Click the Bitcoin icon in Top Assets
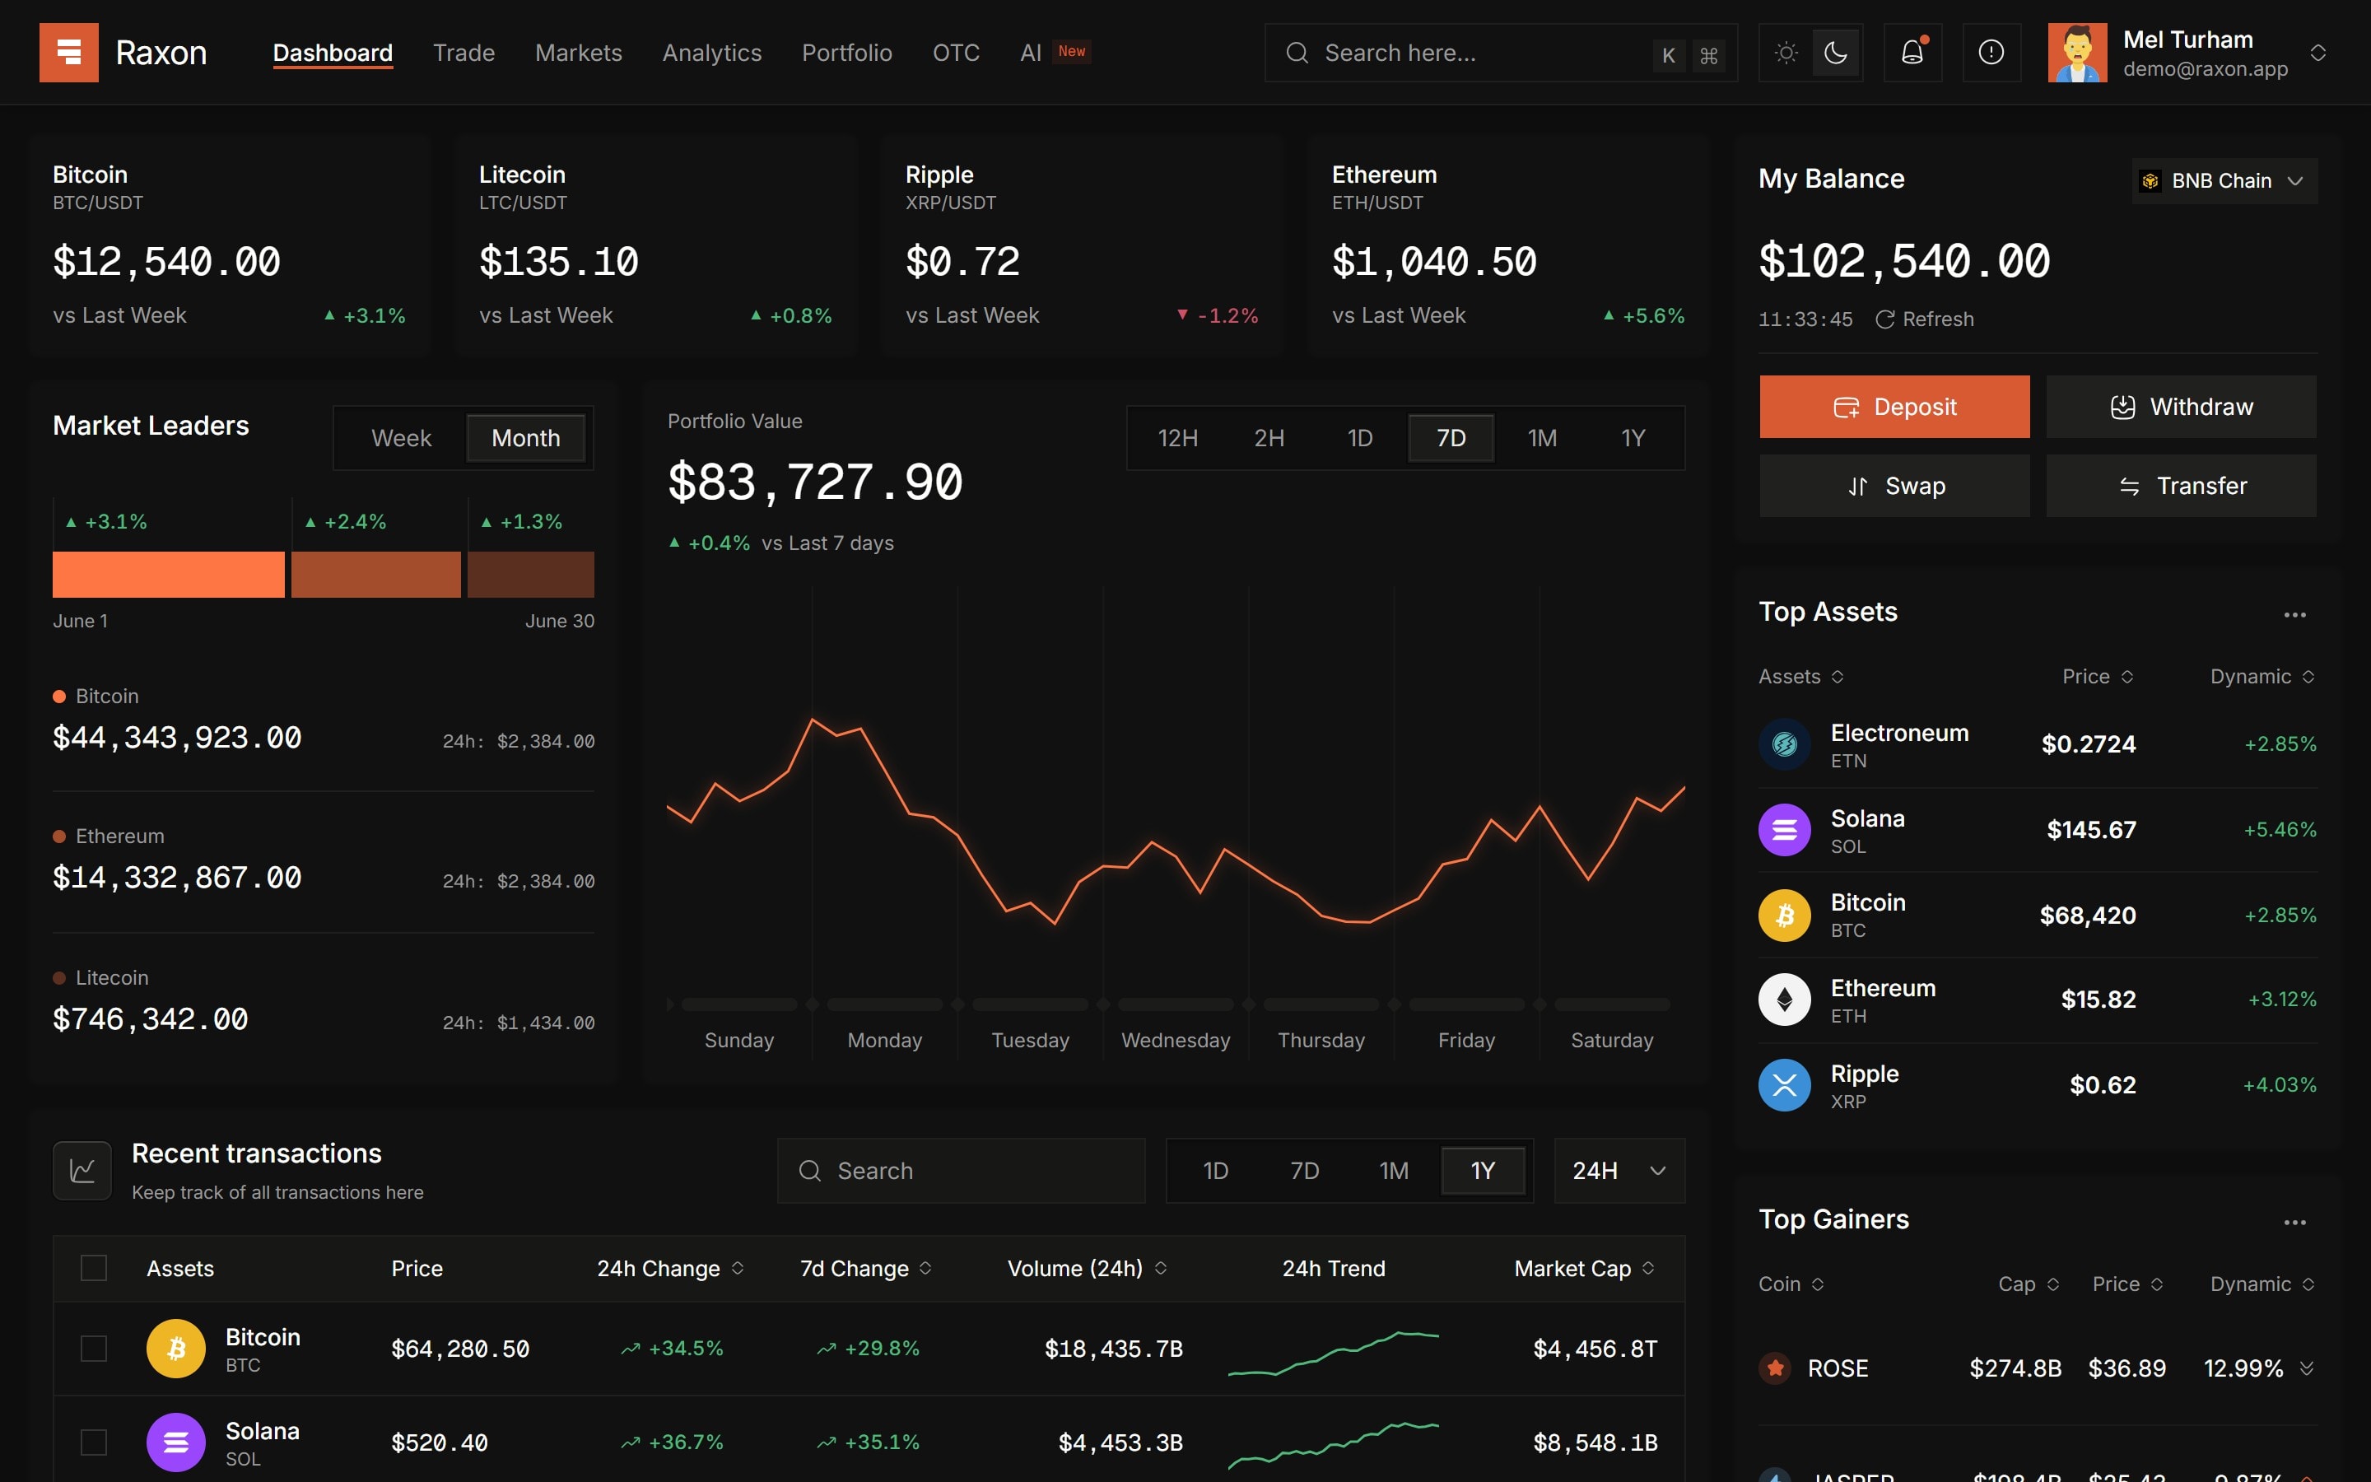Image resolution: width=2371 pixels, height=1482 pixels. click(1784, 915)
